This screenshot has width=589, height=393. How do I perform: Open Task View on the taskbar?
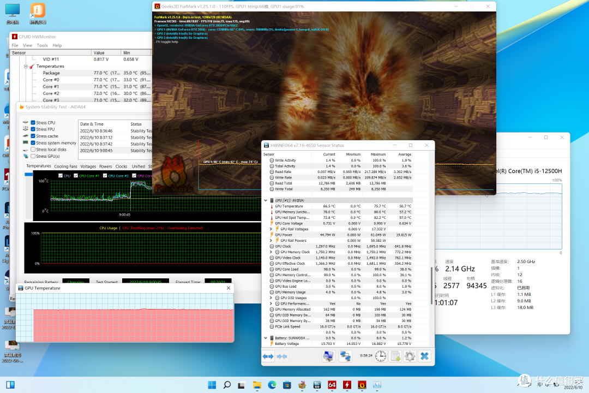(x=242, y=385)
